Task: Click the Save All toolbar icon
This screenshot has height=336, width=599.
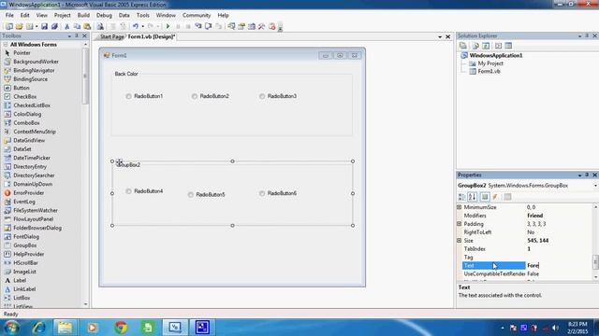Action: click(x=54, y=26)
